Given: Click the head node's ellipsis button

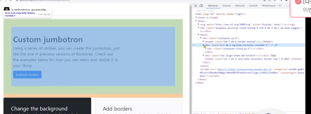Looking at the screenshot, I should (207, 17).
